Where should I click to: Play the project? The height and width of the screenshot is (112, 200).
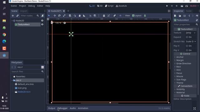coord(167,6)
